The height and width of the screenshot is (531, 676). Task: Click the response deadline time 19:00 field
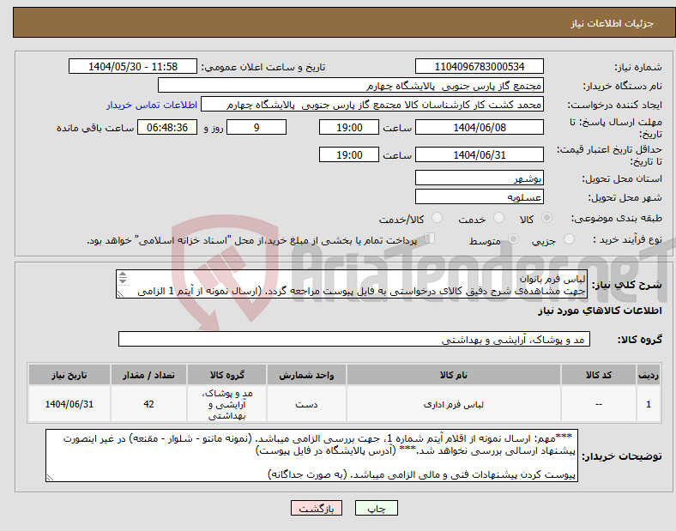tap(349, 128)
